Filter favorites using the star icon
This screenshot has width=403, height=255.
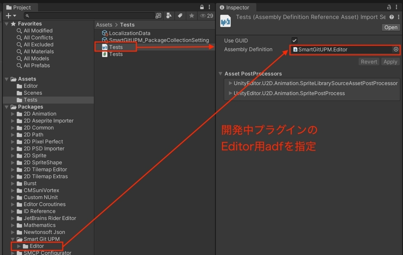[191, 15]
